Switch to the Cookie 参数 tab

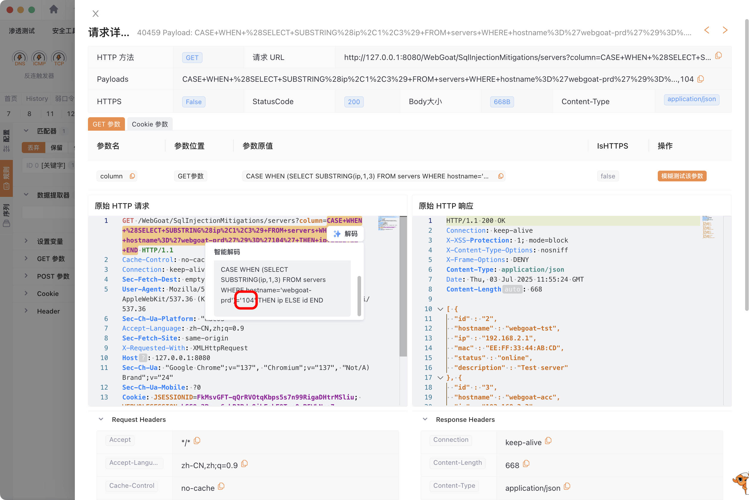pos(150,124)
